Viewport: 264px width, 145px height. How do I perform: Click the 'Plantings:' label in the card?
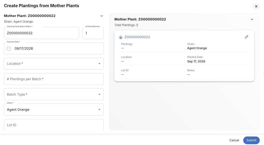pos(127,44)
